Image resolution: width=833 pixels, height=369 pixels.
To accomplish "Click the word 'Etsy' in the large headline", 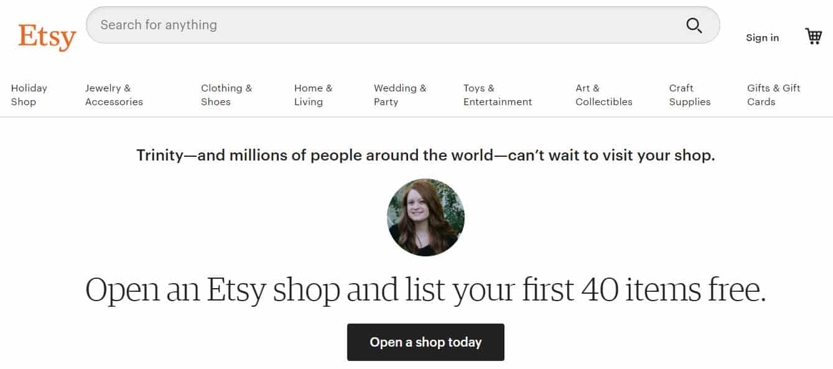I will pyautogui.click(x=237, y=289).
